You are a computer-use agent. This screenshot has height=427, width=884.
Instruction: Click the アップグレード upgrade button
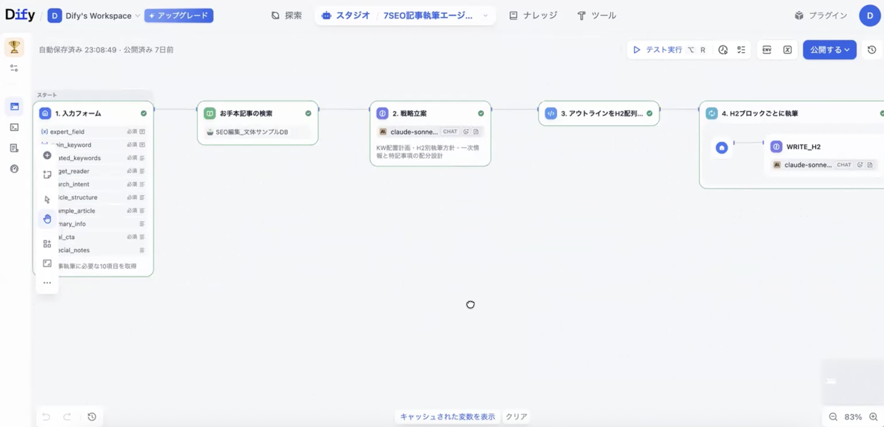tap(179, 16)
